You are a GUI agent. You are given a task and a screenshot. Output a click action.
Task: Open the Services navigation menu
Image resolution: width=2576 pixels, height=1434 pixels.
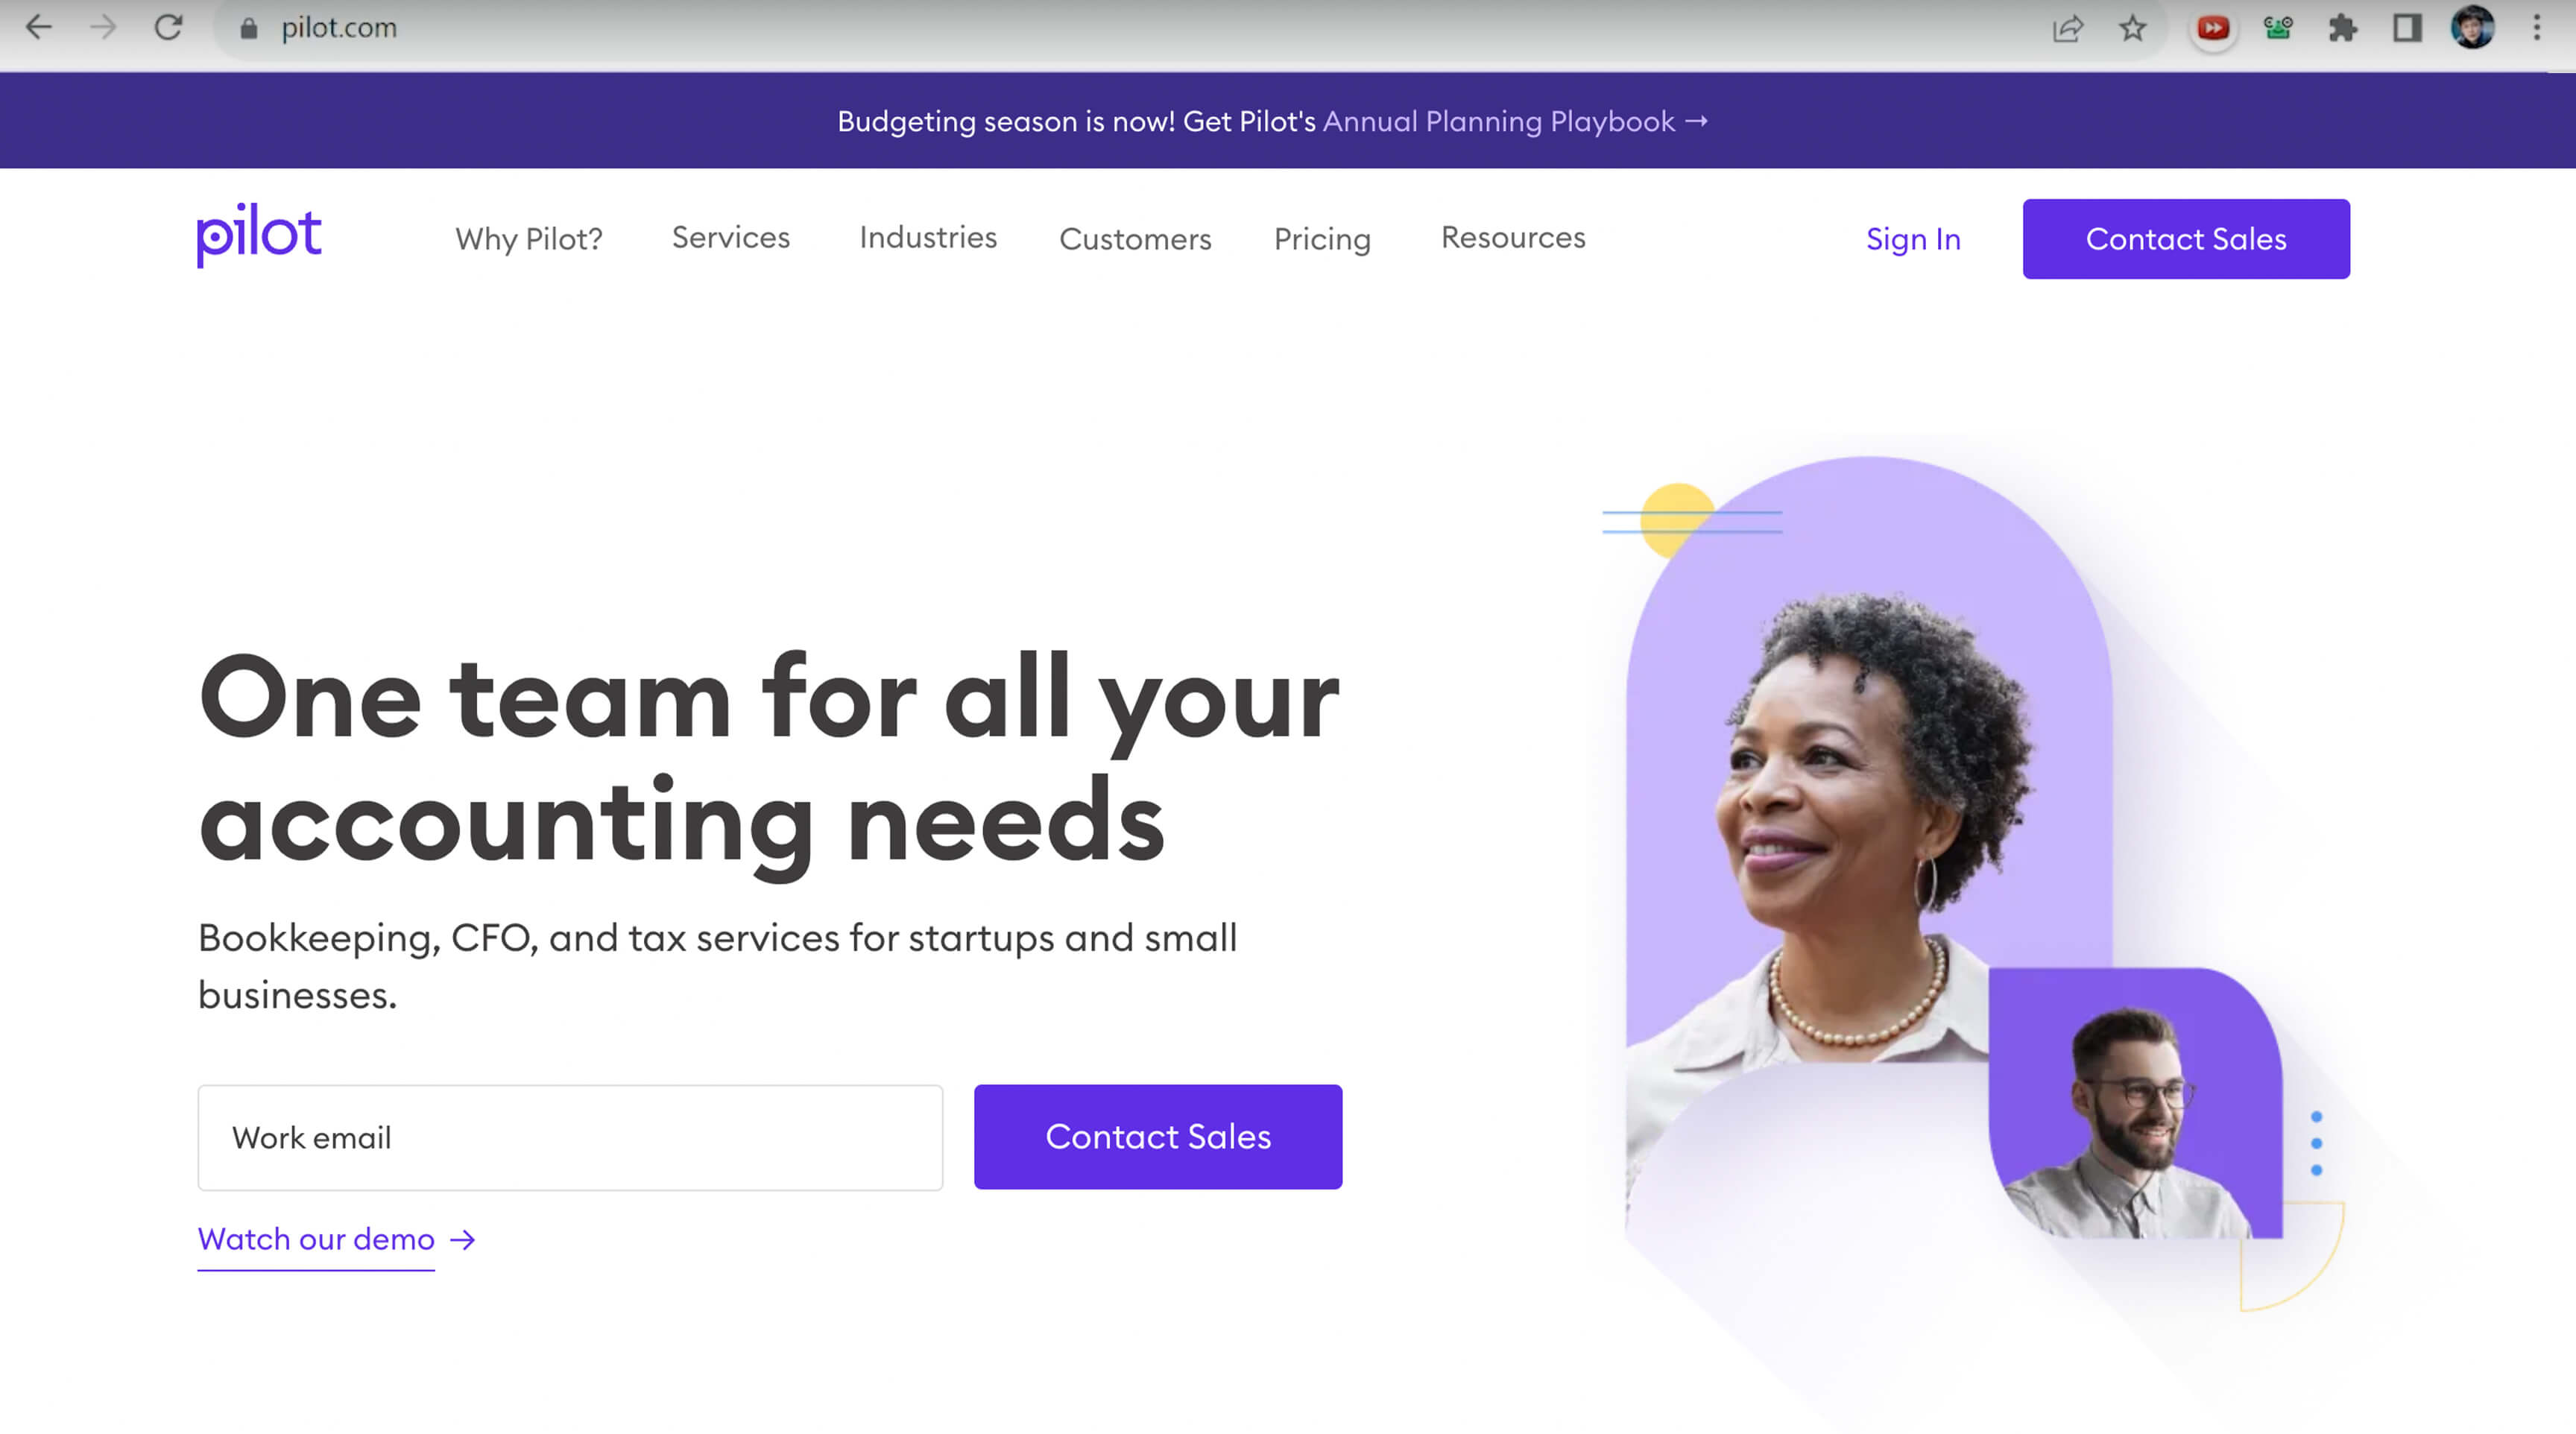[x=731, y=237]
